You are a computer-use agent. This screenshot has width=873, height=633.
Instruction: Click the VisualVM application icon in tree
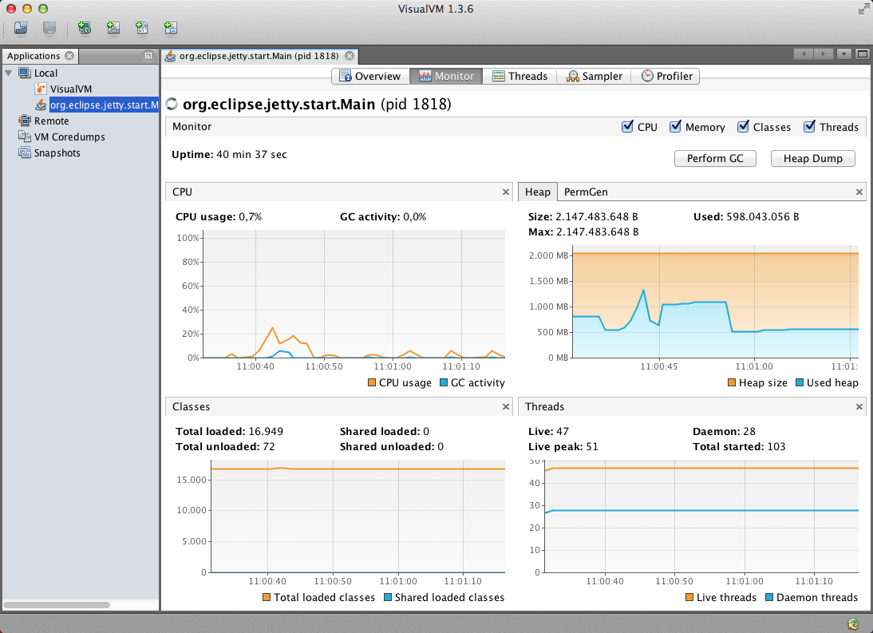click(x=41, y=89)
